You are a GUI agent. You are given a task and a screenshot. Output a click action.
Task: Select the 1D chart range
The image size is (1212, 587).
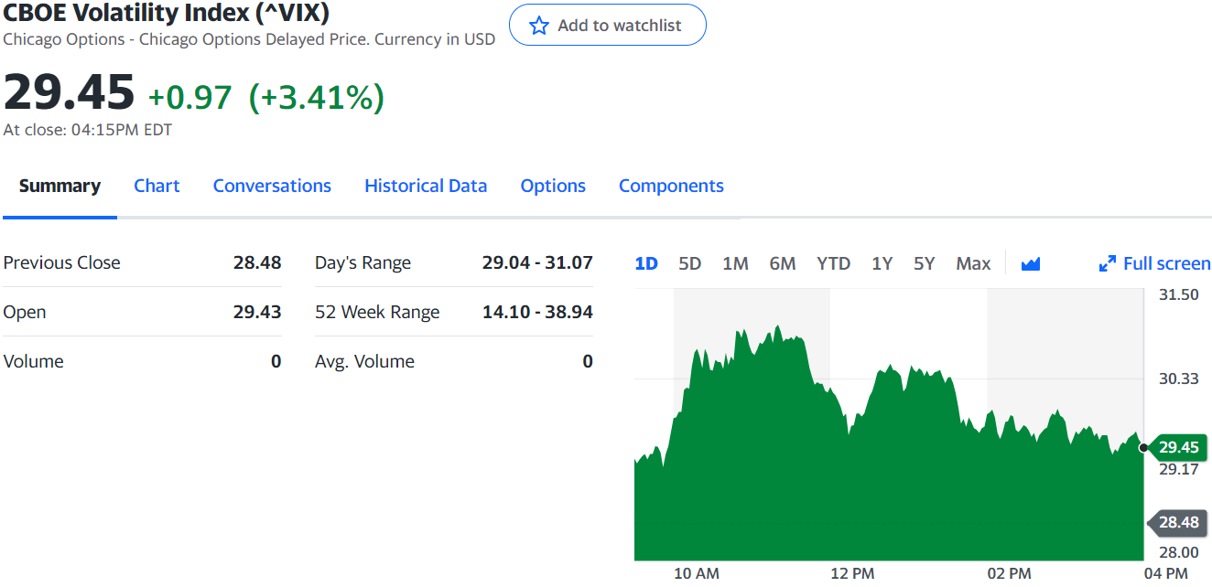coord(646,263)
